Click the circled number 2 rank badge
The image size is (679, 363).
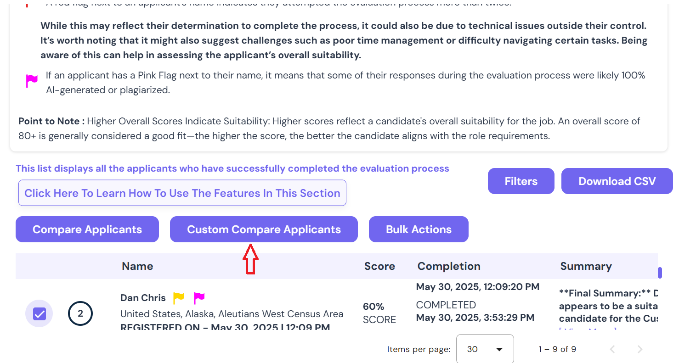80,314
